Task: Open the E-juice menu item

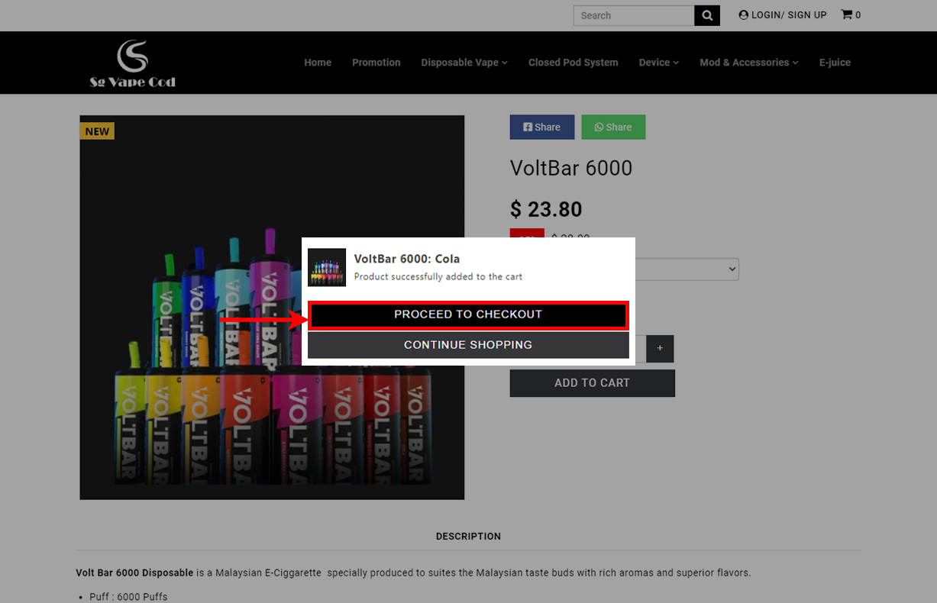Action: click(x=835, y=63)
